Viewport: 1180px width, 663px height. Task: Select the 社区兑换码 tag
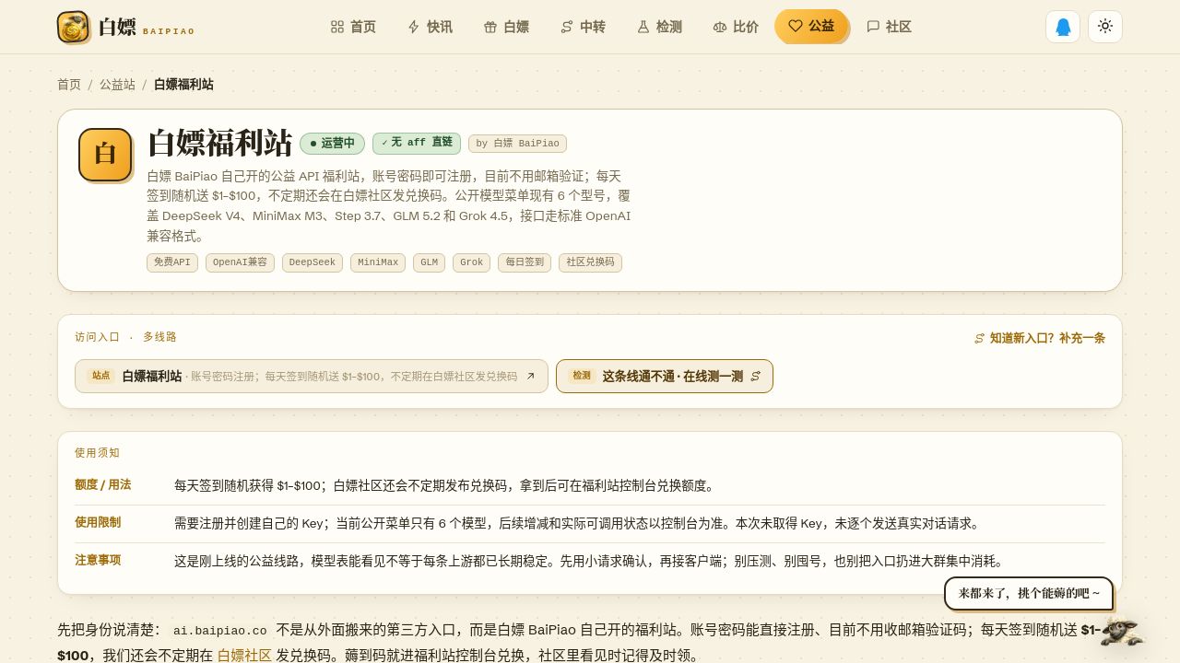[x=590, y=262]
